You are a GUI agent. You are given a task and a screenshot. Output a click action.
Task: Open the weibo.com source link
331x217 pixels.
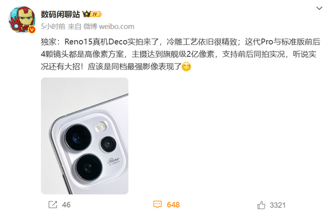click(x=116, y=27)
